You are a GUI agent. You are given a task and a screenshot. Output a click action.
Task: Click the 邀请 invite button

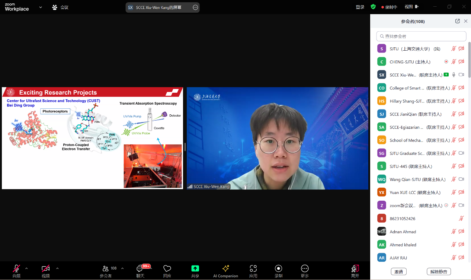tap(398, 271)
